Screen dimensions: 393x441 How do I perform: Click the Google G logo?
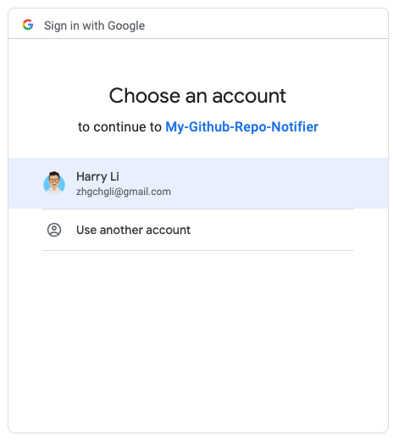click(x=28, y=25)
